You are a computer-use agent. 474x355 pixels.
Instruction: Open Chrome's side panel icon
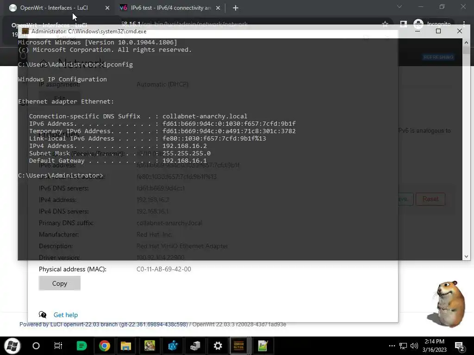[403, 24]
